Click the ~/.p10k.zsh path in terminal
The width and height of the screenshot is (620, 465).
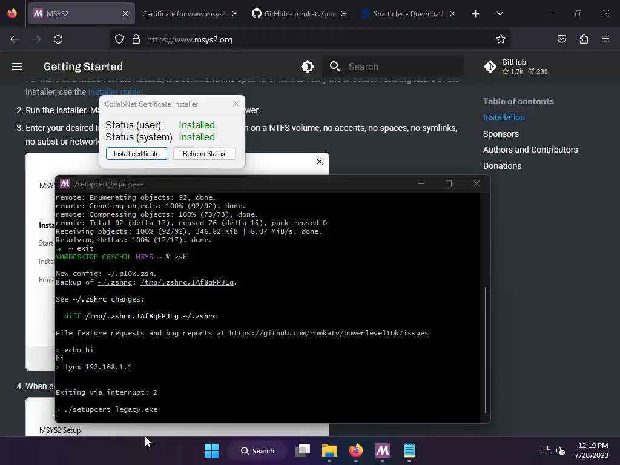pyautogui.click(x=130, y=274)
